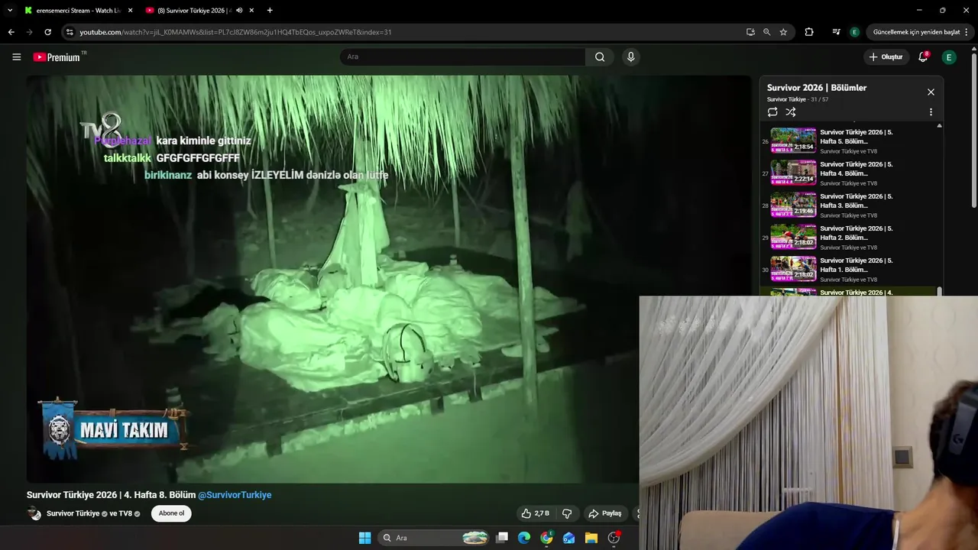The image size is (978, 550).
Task: Click the page vertical scrollbar
Action: (x=974, y=130)
